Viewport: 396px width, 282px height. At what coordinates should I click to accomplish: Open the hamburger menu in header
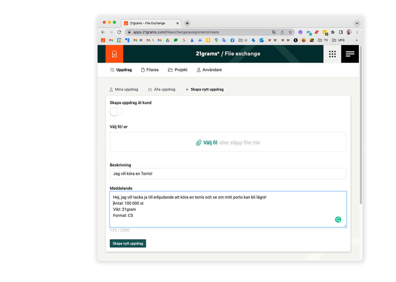pos(350,54)
